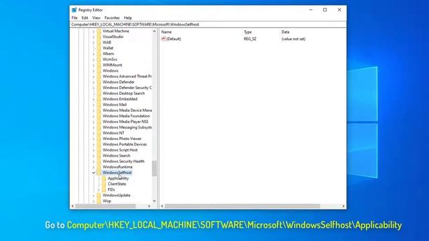
Task: Open the File menu
Action: pyautogui.click(x=74, y=18)
